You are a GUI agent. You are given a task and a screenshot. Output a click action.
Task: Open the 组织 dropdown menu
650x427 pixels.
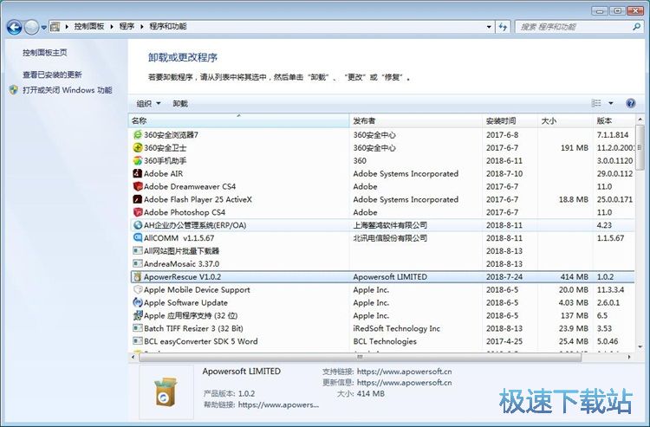(148, 104)
